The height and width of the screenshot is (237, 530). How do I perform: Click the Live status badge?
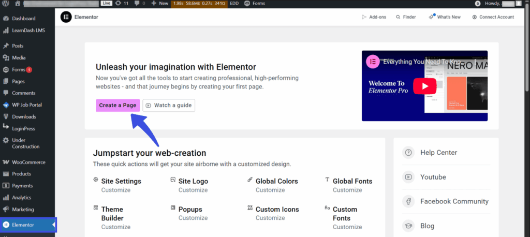point(107,4)
